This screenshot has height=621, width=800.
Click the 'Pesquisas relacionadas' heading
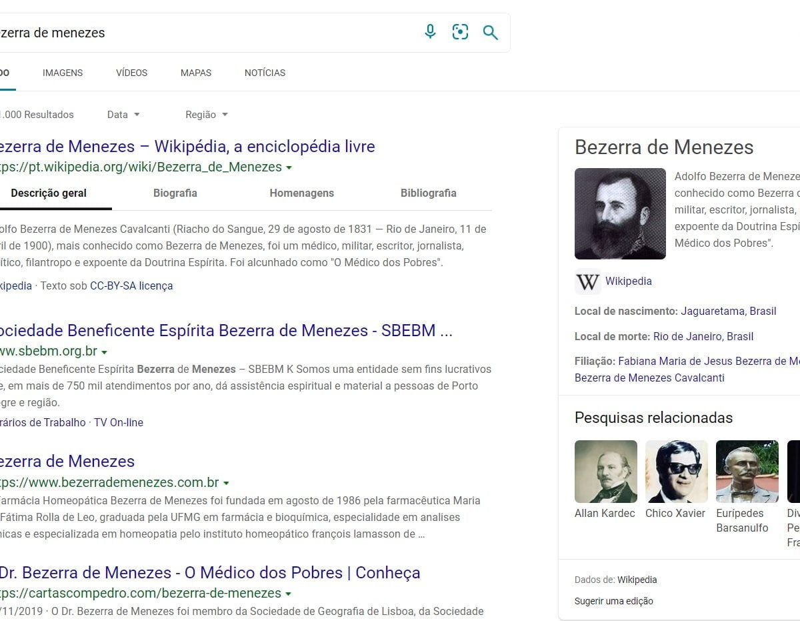[x=653, y=418]
